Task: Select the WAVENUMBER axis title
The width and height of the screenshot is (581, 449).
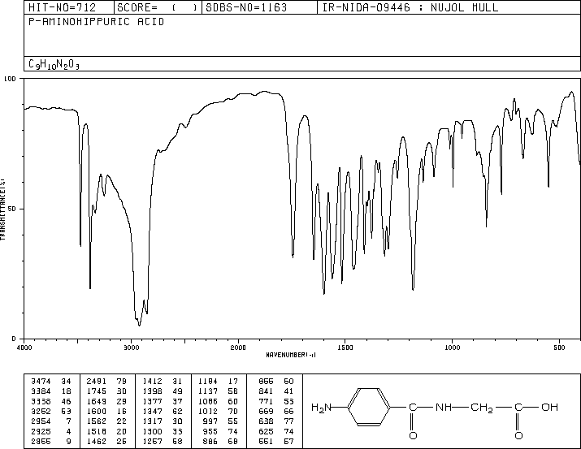Action: click(x=291, y=355)
